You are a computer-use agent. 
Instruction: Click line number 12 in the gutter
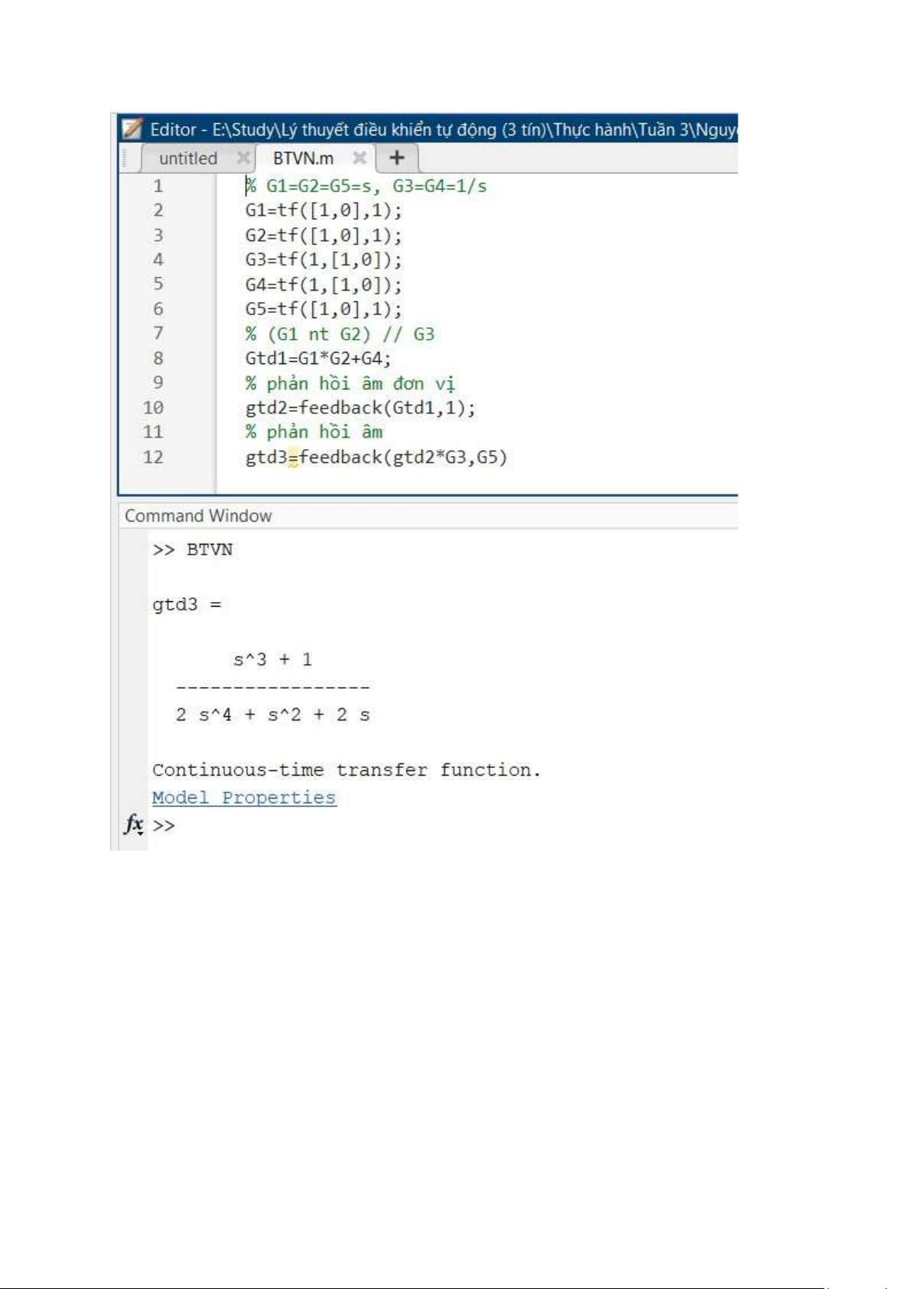coord(153,457)
